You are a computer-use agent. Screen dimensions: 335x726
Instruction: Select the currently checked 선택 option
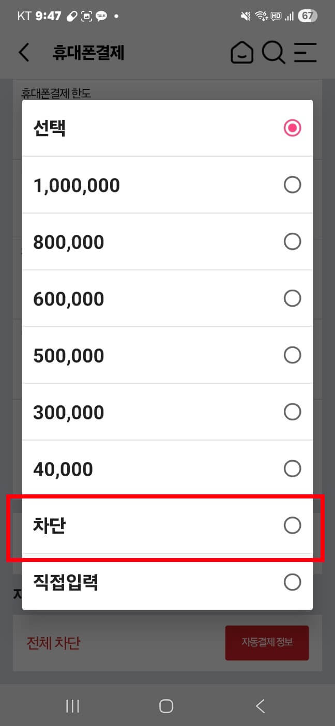point(292,127)
